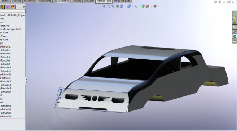Toggle the Section View tool

[x=117, y=6]
